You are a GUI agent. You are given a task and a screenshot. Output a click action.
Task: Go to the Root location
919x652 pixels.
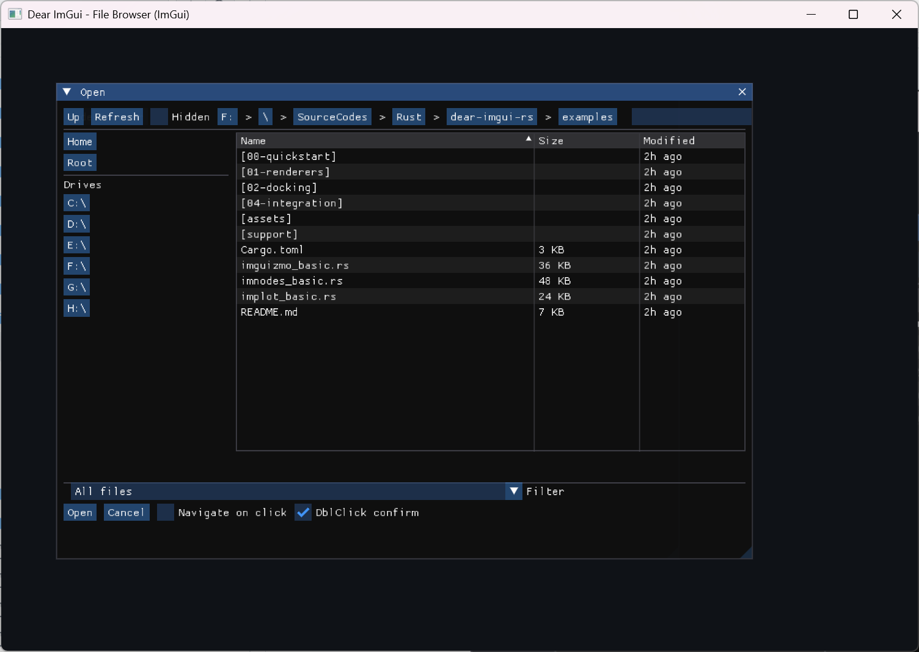coord(80,163)
